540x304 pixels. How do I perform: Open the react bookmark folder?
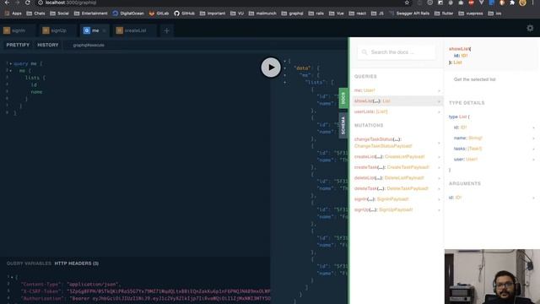(358, 14)
